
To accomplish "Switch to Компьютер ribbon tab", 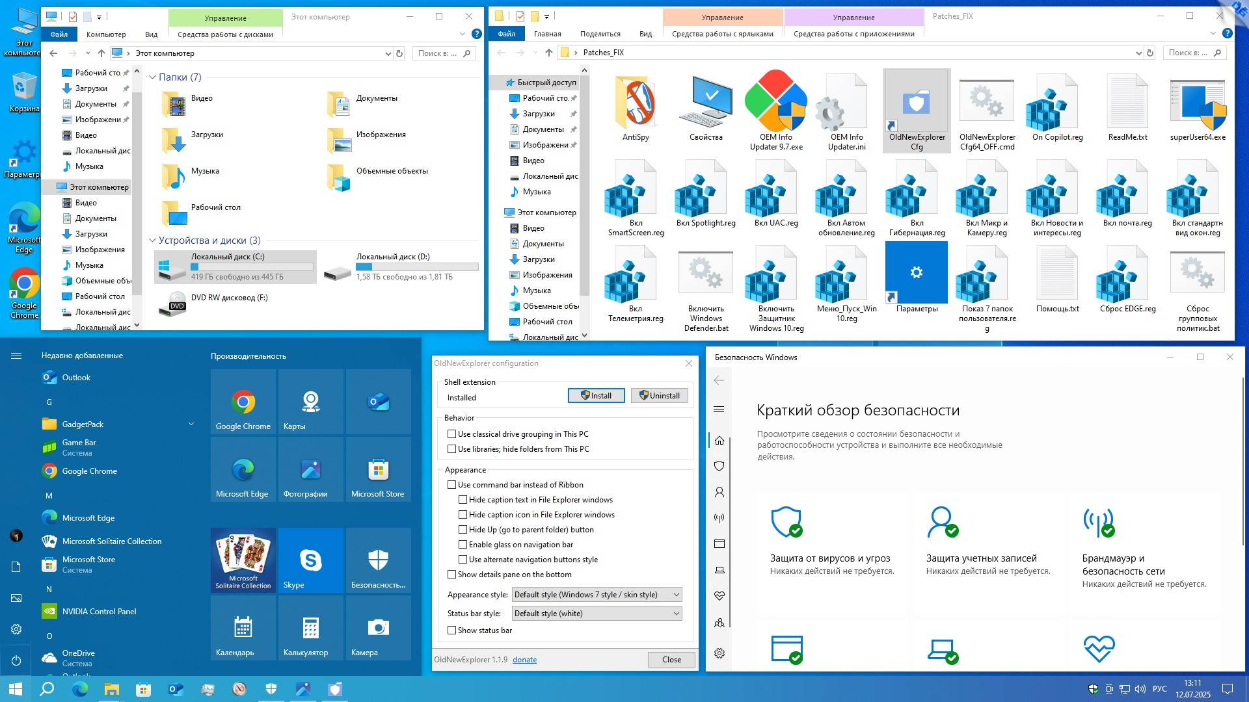I will (106, 34).
